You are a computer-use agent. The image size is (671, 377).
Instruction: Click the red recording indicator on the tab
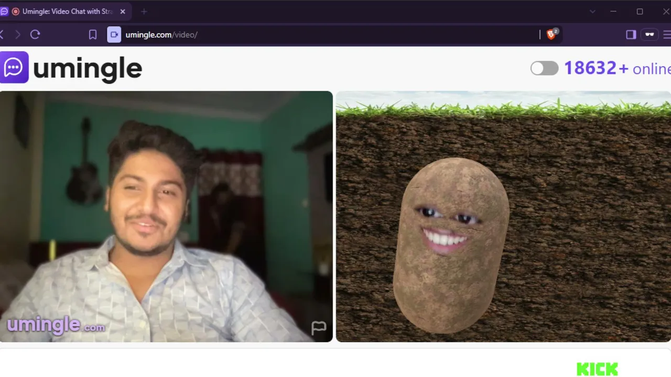(x=16, y=12)
